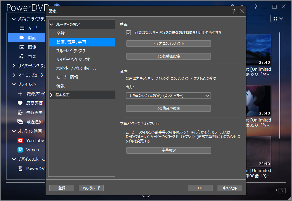Click その他音声設定 button

click(x=168, y=108)
